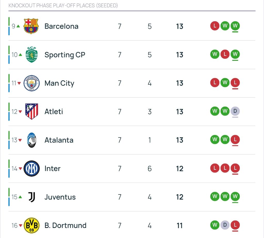The image size is (264, 238).
Task: Open the Juventus team link
Action: (x=60, y=197)
